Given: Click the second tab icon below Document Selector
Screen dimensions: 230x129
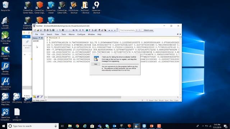Looking at the screenshot, I should tap(38, 97).
